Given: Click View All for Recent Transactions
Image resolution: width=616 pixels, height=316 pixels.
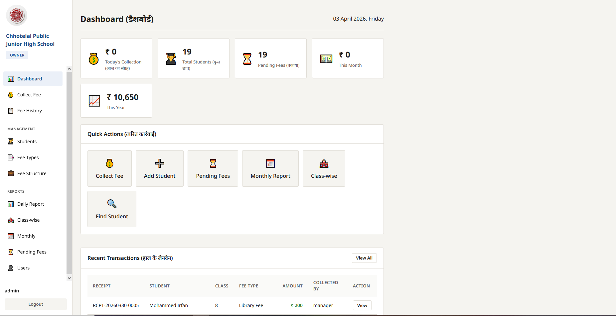Looking at the screenshot, I should click(364, 258).
